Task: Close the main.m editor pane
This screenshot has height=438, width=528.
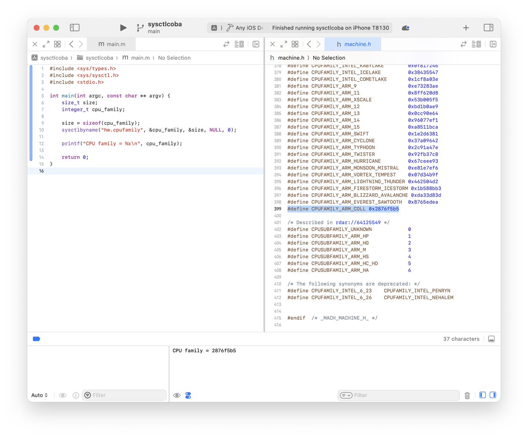Action: (35, 44)
